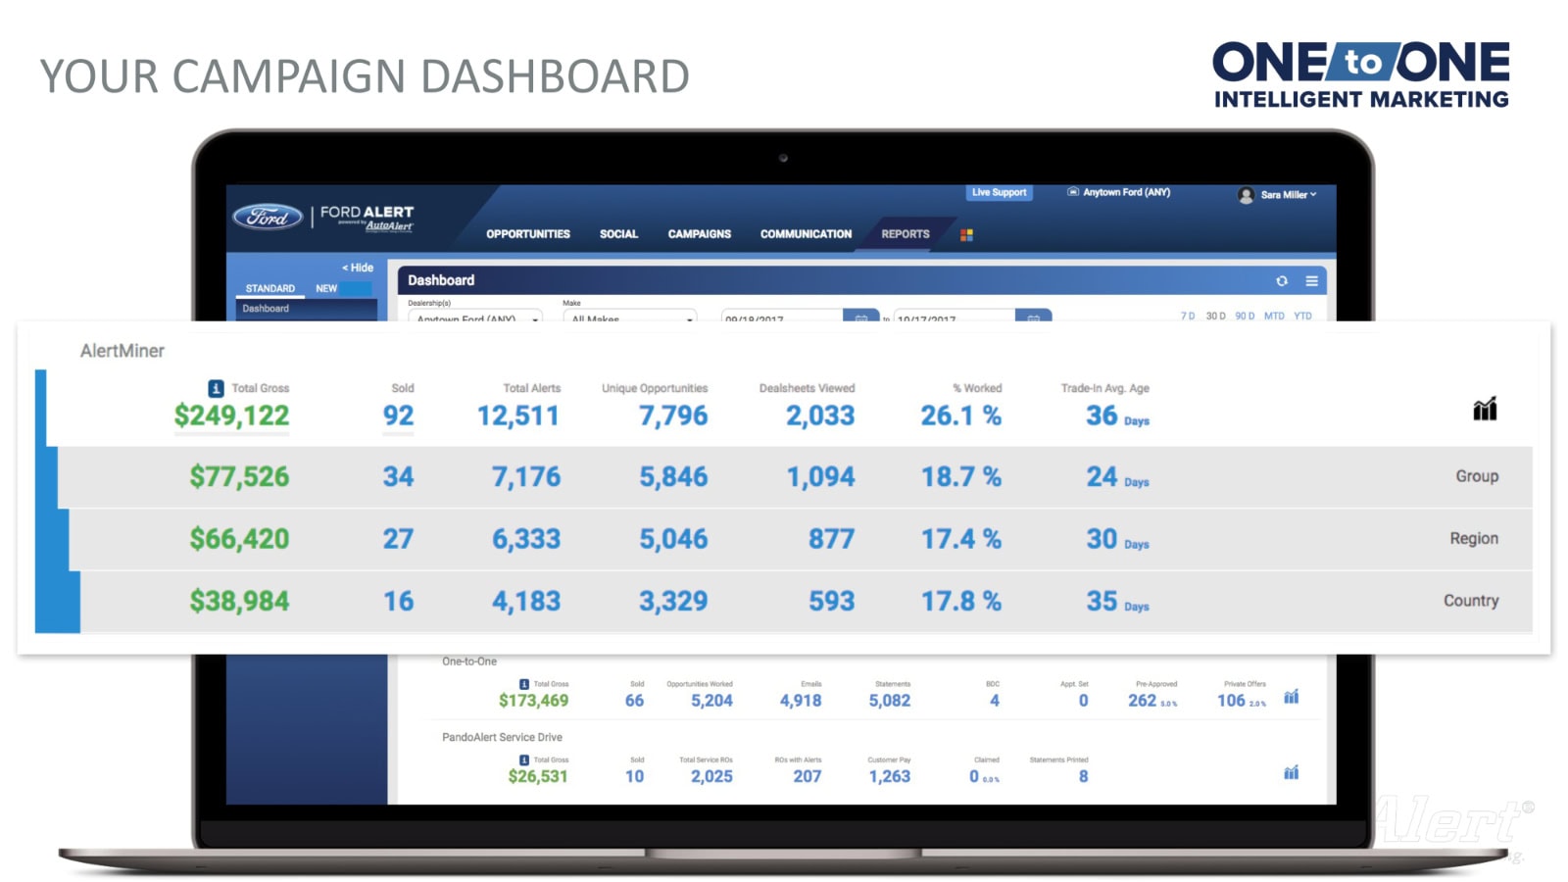Click Customer Pay value 1,263
This screenshot has height=882, width=1568.
[889, 776]
